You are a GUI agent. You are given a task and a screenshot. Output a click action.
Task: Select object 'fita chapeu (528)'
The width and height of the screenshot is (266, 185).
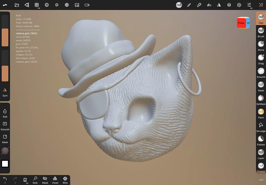tap(25, 58)
